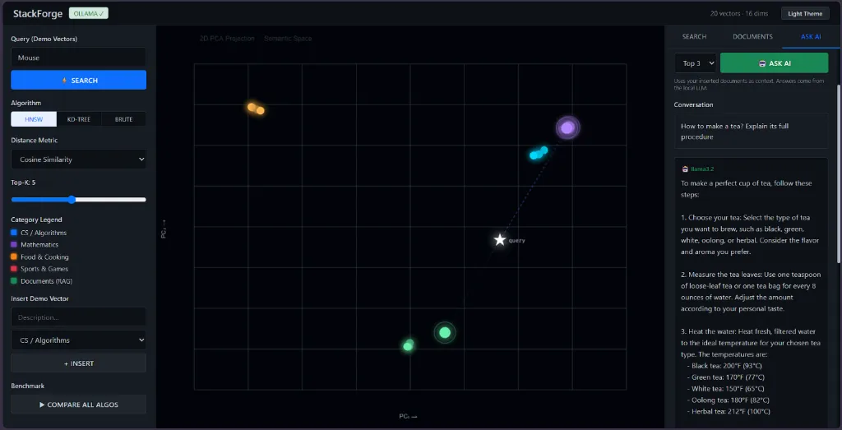Click the orange Food & Cooking legend swatch
The width and height of the screenshot is (842, 430).
14,257
